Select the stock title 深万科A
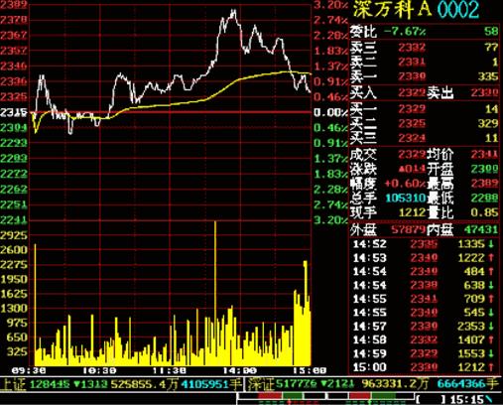 [392, 9]
